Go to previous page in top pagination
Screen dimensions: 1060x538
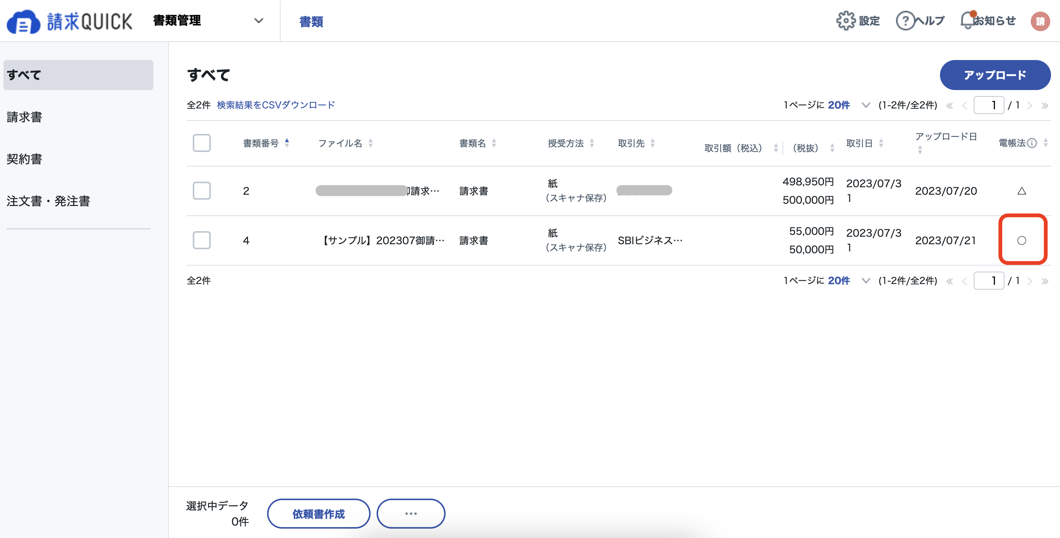tap(964, 106)
